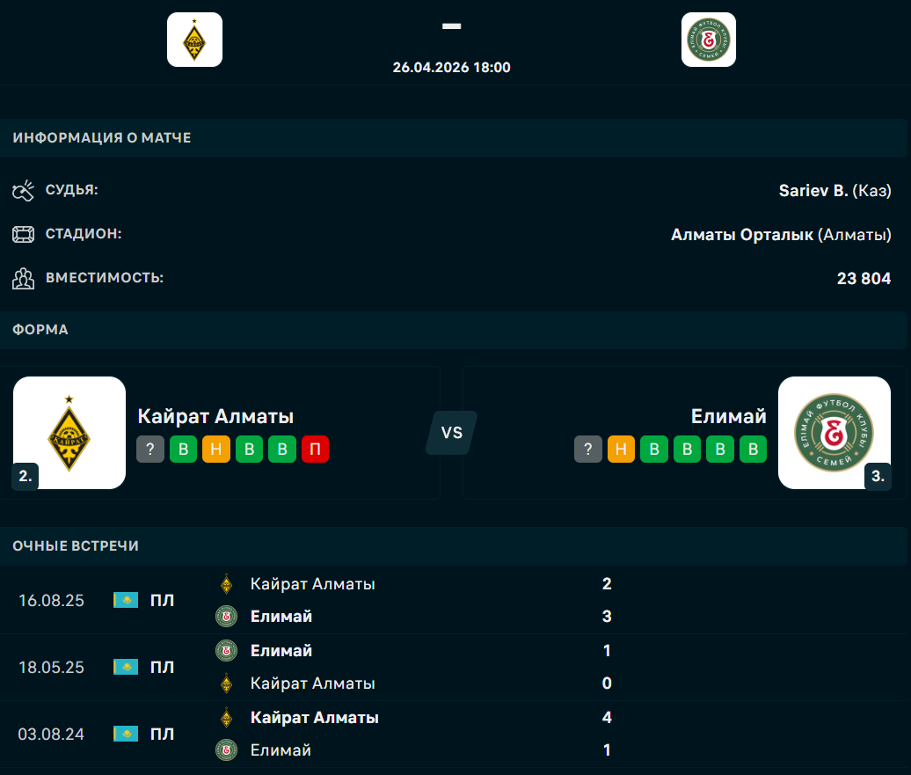Click the small Elimay crest in the 18.05.25 match
This screenshot has width=911, height=775.
click(227, 651)
